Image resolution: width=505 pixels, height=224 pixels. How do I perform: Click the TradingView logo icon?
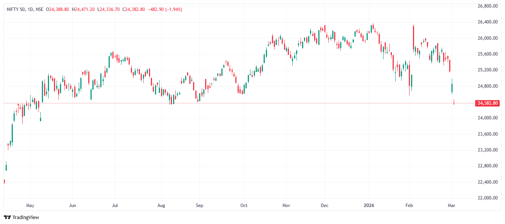pyautogui.click(x=7, y=217)
